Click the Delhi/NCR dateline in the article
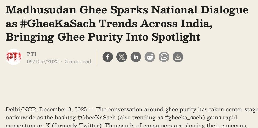258x128 pixels. point(21,109)
